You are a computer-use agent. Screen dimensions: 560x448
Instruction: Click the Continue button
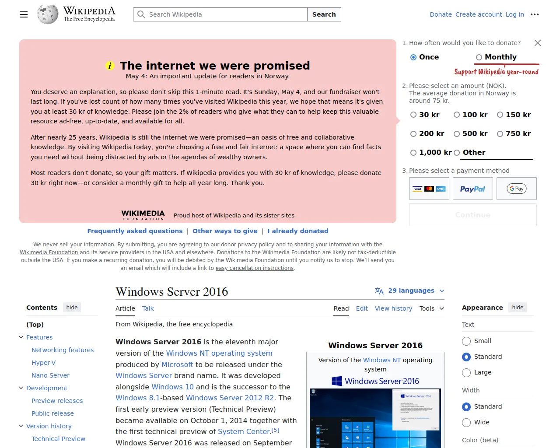point(473,215)
